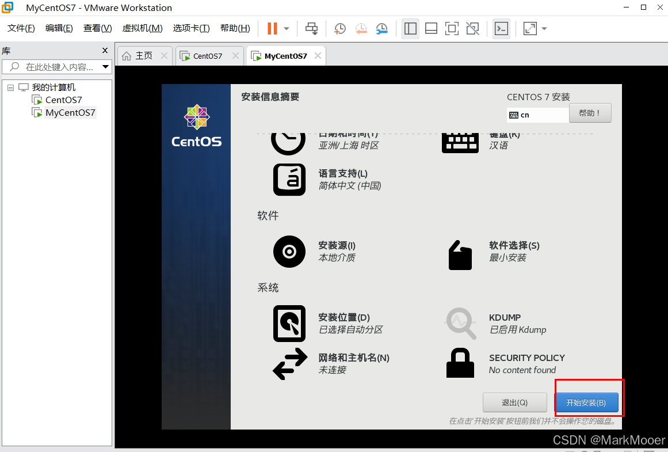Toggle the library sidebar view icon
Image resolution: width=668 pixels, height=452 pixels.
(410, 29)
